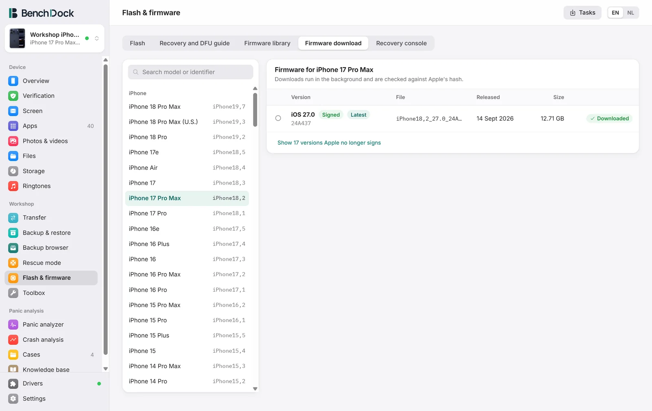Choose iPhone 15 Pro Max in list
This screenshot has width=652, height=411.
[x=187, y=305]
